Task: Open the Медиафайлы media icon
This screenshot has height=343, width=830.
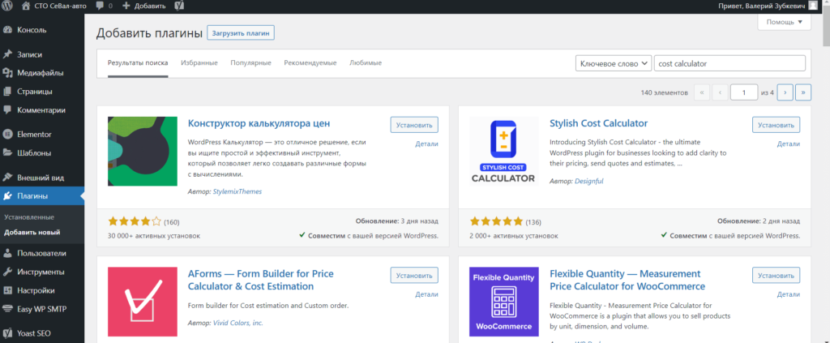Action: (x=7, y=73)
